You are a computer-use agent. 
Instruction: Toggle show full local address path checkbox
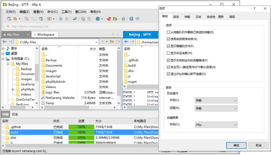(168, 60)
